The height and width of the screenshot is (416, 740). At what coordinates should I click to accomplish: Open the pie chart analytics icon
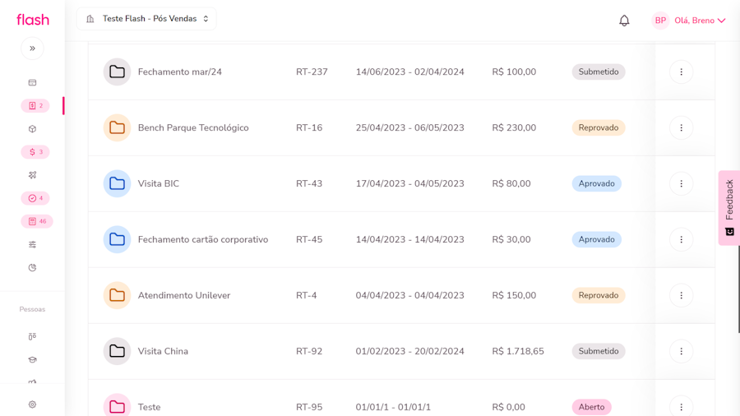click(32, 267)
